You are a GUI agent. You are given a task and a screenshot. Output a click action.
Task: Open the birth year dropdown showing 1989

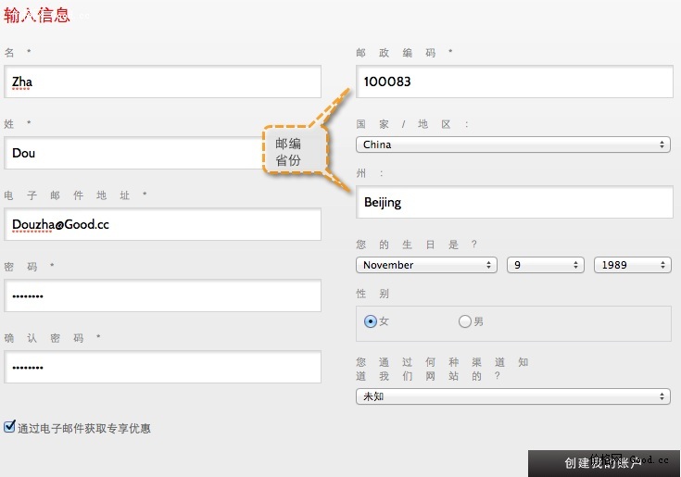pos(632,265)
